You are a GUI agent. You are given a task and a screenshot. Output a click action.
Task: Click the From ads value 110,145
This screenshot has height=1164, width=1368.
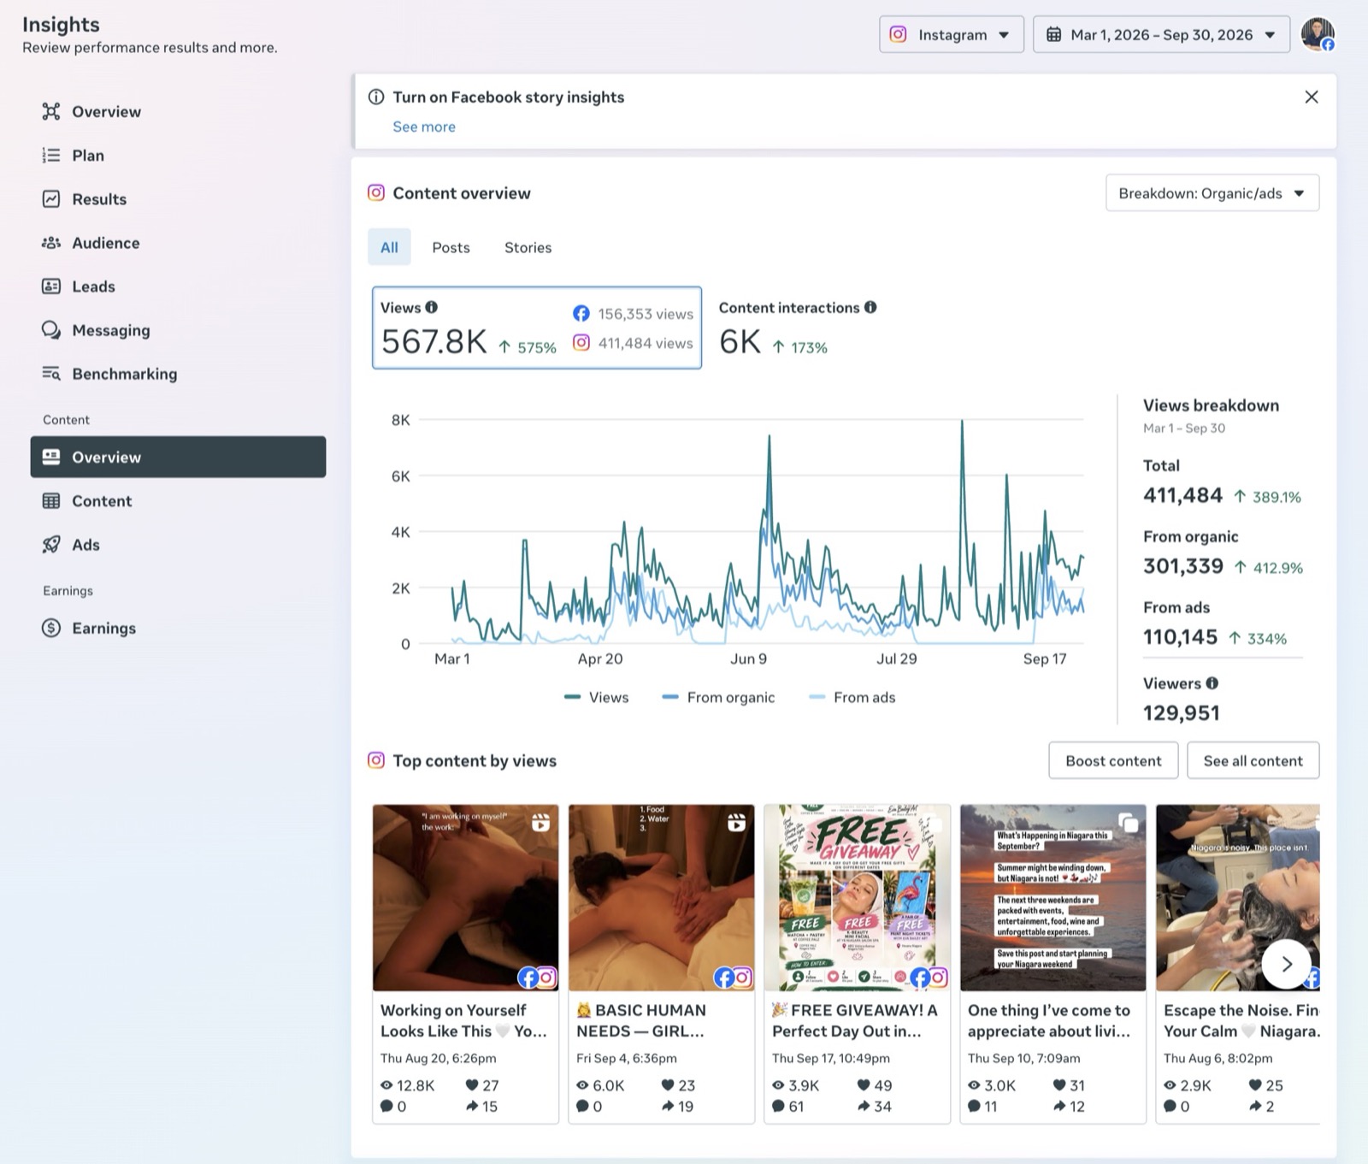(x=1180, y=637)
